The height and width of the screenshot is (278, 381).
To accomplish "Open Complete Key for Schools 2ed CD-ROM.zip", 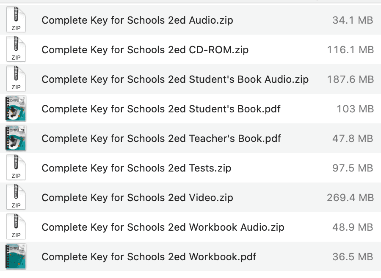I will (x=144, y=49).
